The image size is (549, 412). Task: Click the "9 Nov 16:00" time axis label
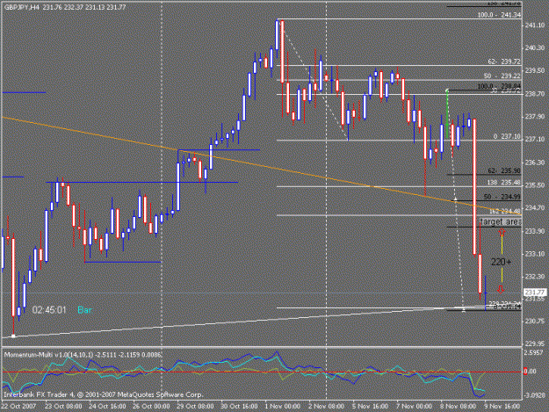(x=502, y=406)
